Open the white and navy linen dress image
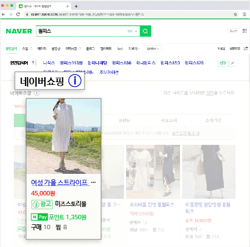250x247 pixels. click(153, 172)
